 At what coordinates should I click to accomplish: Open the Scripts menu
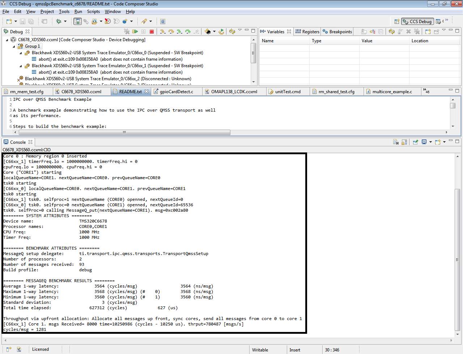click(x=93, y=12)
